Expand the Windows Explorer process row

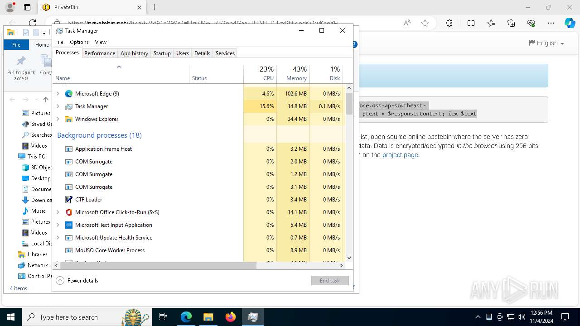click(58, 119)
